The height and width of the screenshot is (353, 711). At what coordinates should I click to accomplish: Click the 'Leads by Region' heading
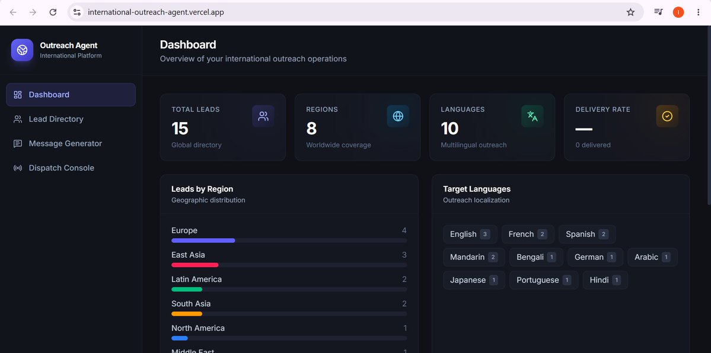click(202, 189)
